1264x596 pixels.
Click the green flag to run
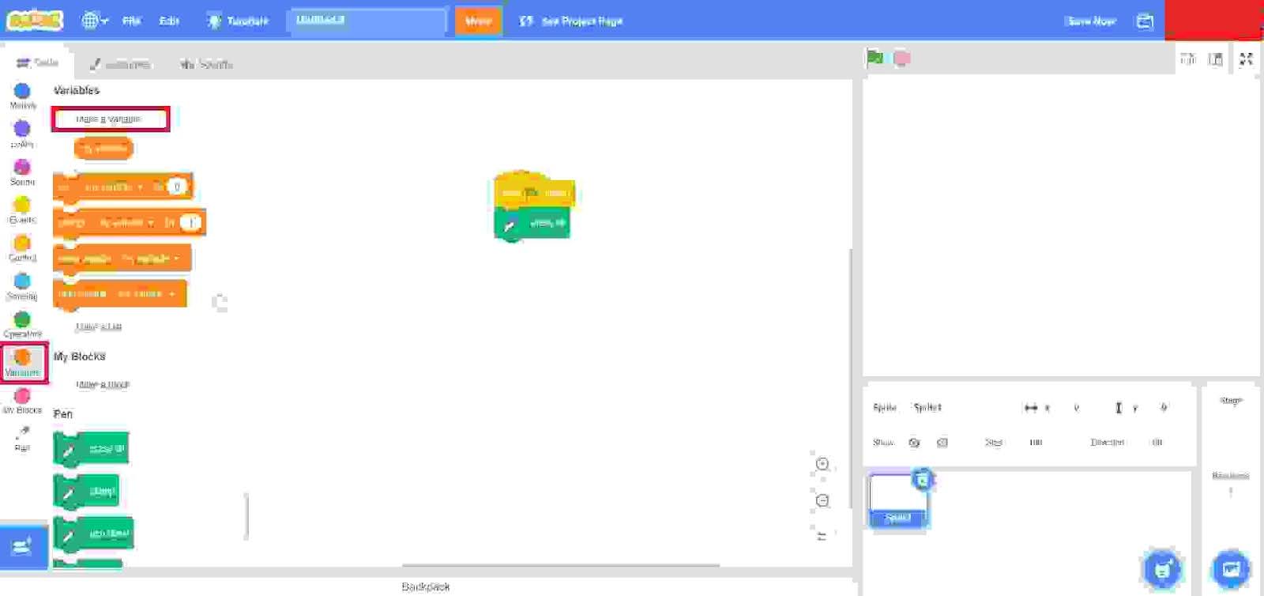tap(875, 57)
